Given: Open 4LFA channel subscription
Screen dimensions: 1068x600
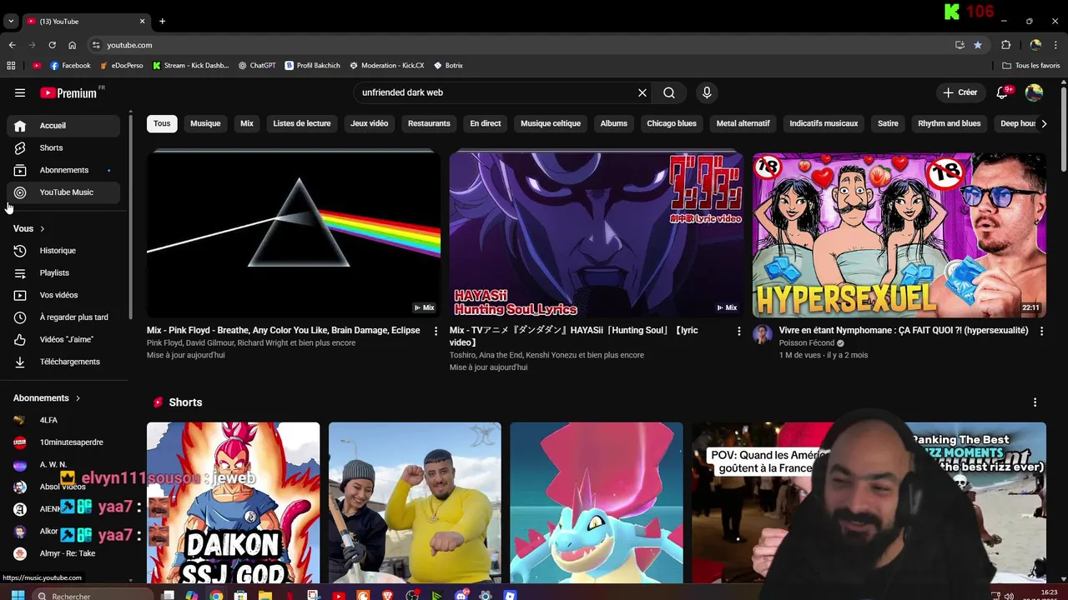Looking at the screenshot, I should 63,420.
